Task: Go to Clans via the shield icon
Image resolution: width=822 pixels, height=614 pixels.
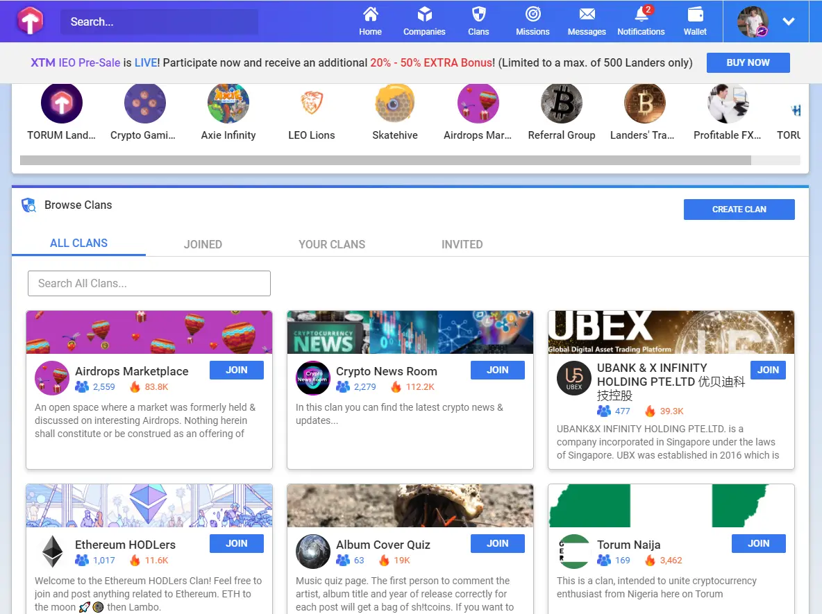Action: pos(478,14)
